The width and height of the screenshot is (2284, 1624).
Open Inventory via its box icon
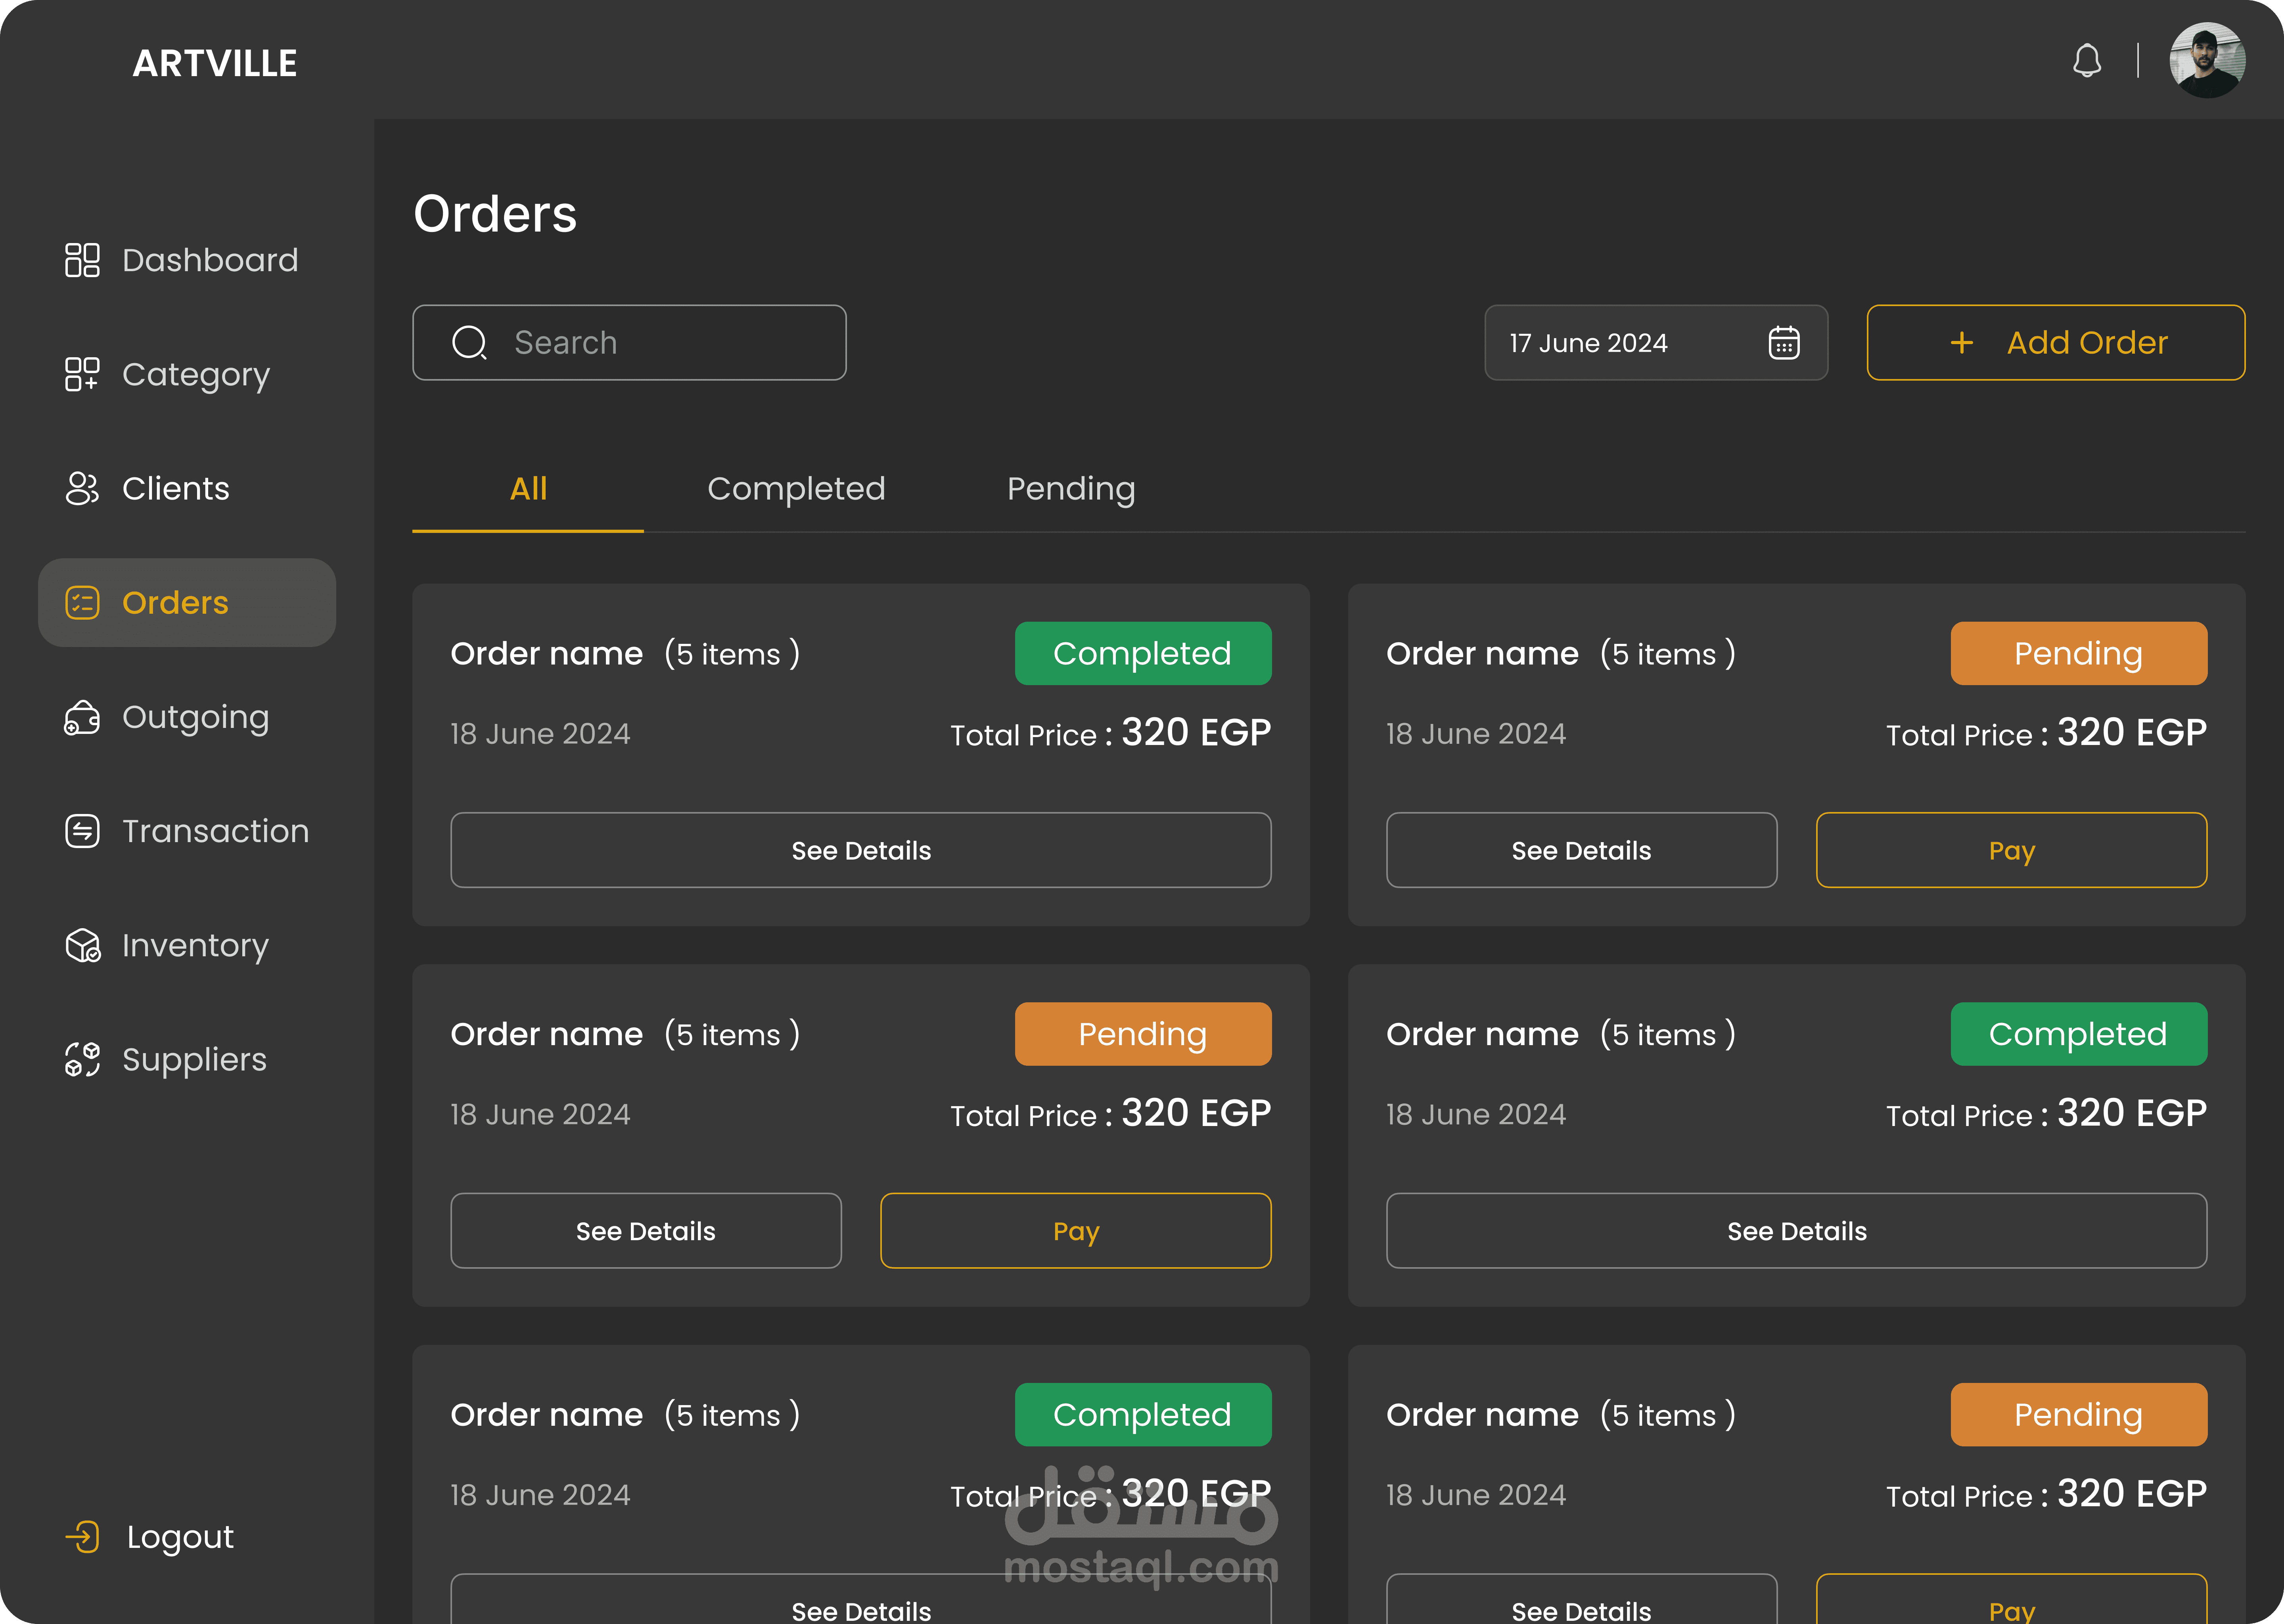pos(82,945)
